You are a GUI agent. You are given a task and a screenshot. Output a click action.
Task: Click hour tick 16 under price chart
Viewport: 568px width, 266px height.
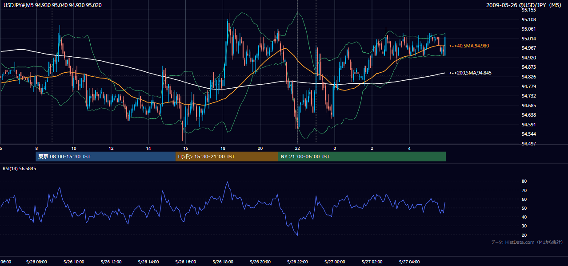point(186,149)
